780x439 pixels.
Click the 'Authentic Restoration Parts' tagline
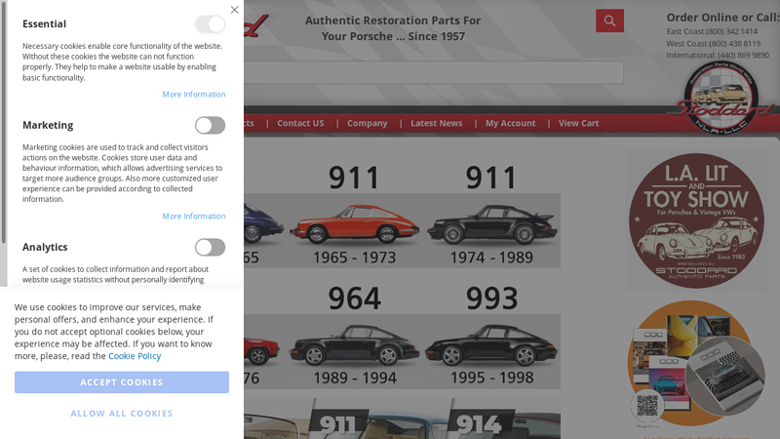coord(393,28)
